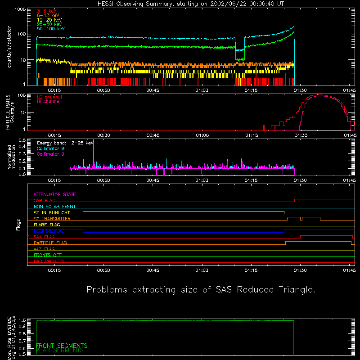The image size is (360, 360).
Task: Click the NON SOLAR EVENT flag label
Action: (54, 207)
